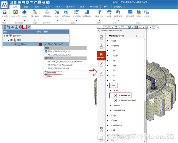Switch to the 工具 ribbon tab
The height and width of the screenshot is (143, 178).
[x=47, y=7]
